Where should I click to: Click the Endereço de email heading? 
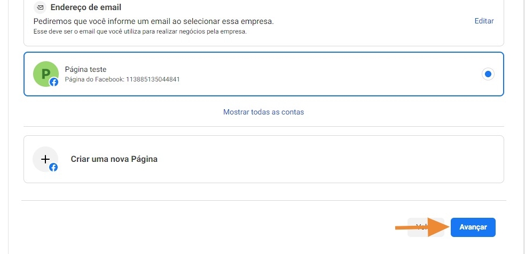click(x=85, y=7)
